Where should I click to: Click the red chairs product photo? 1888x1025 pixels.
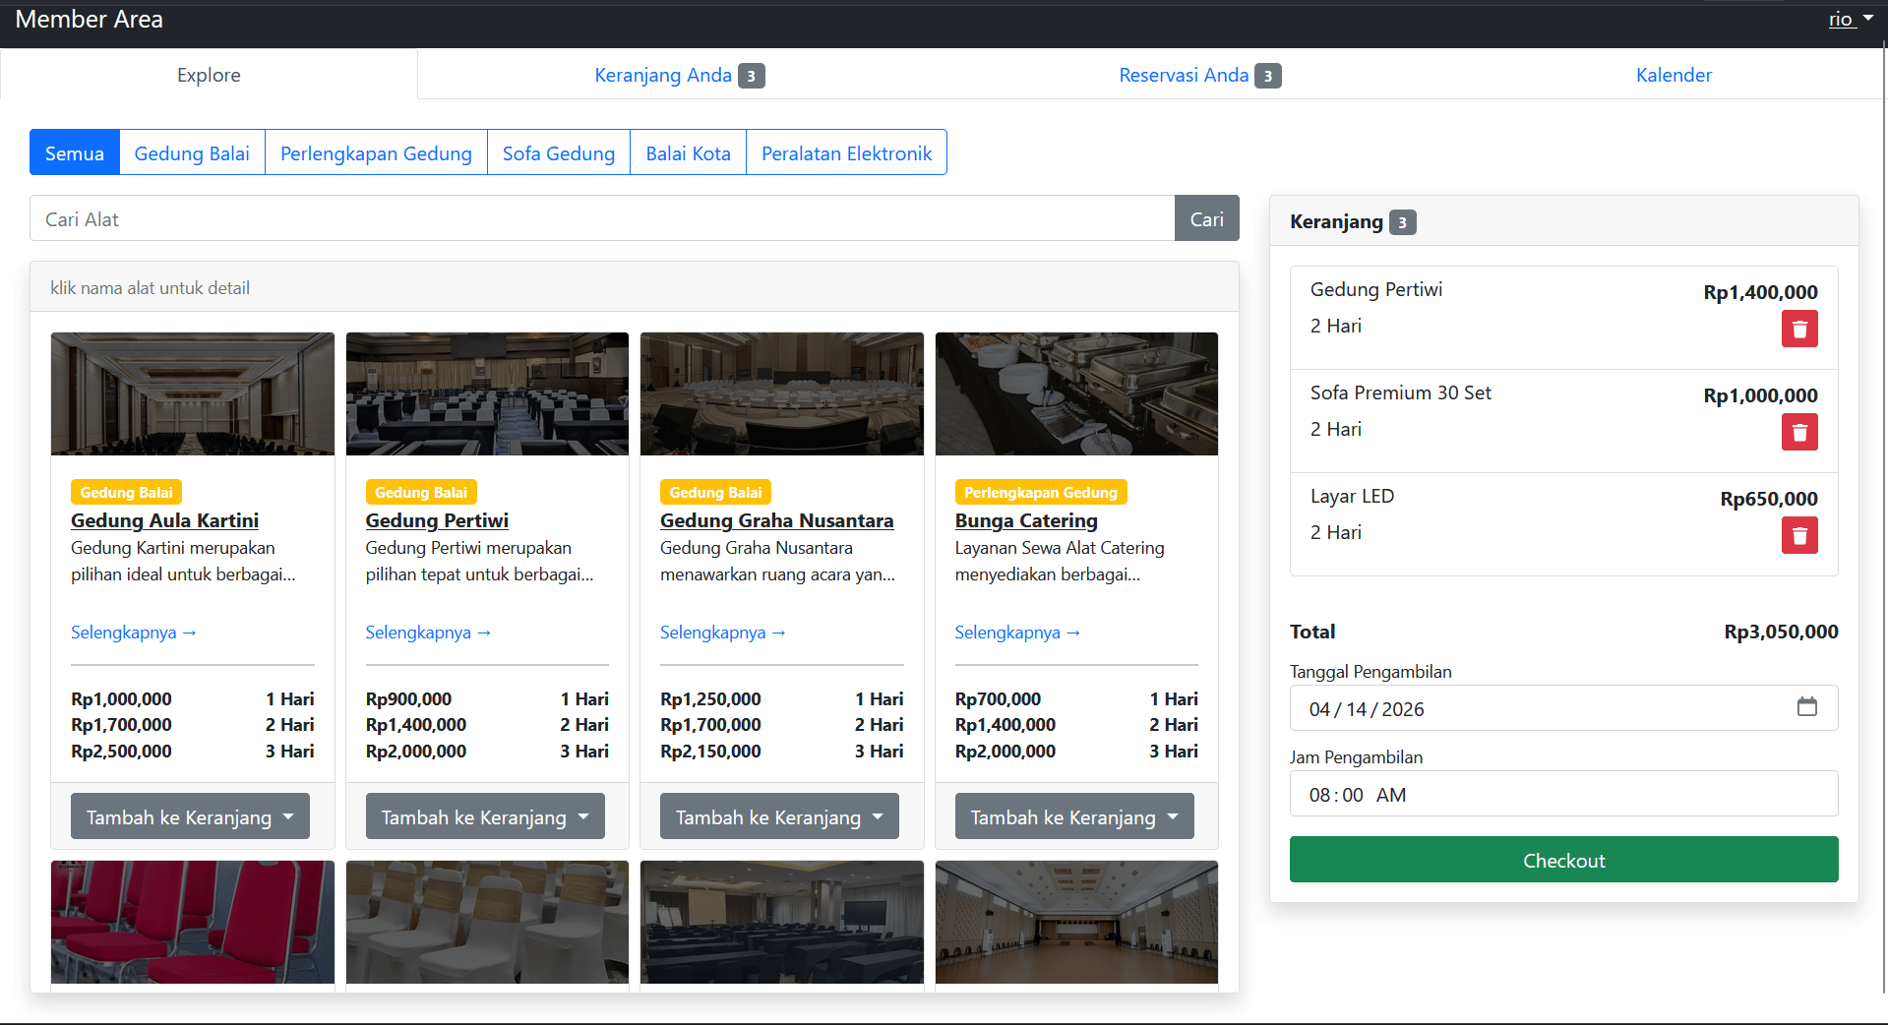[193, 922]
